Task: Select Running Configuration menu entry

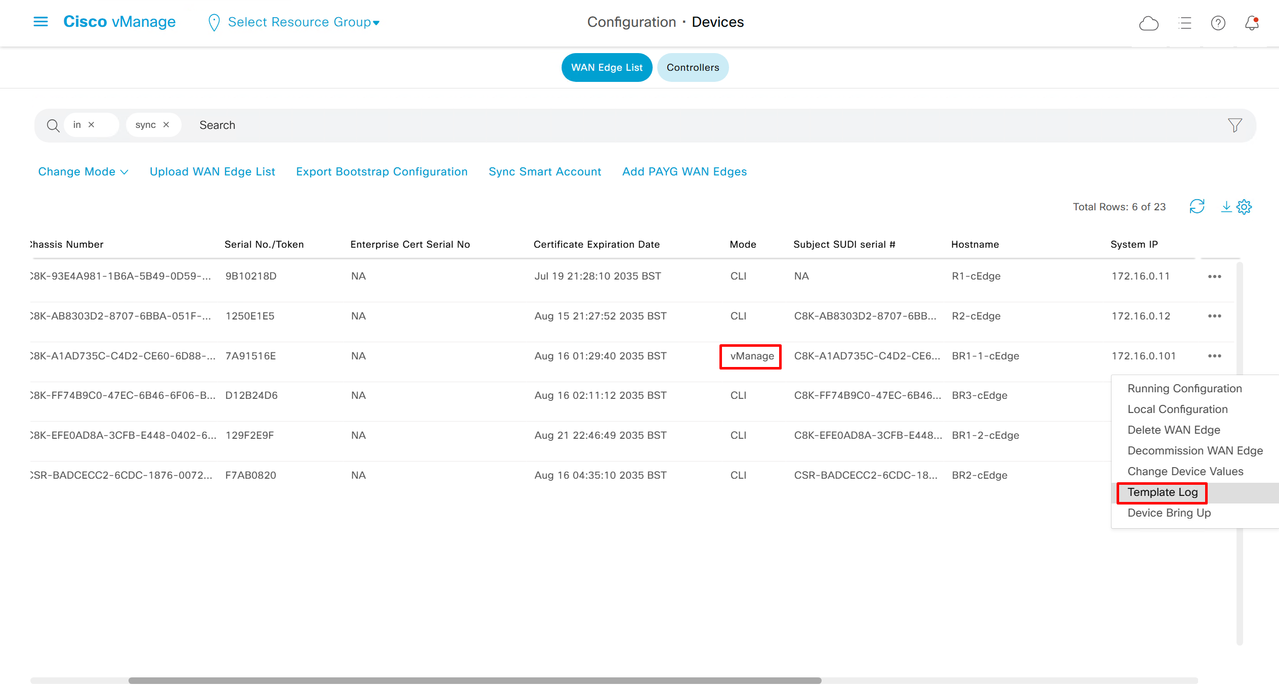Action: [x=1184, y=389]
